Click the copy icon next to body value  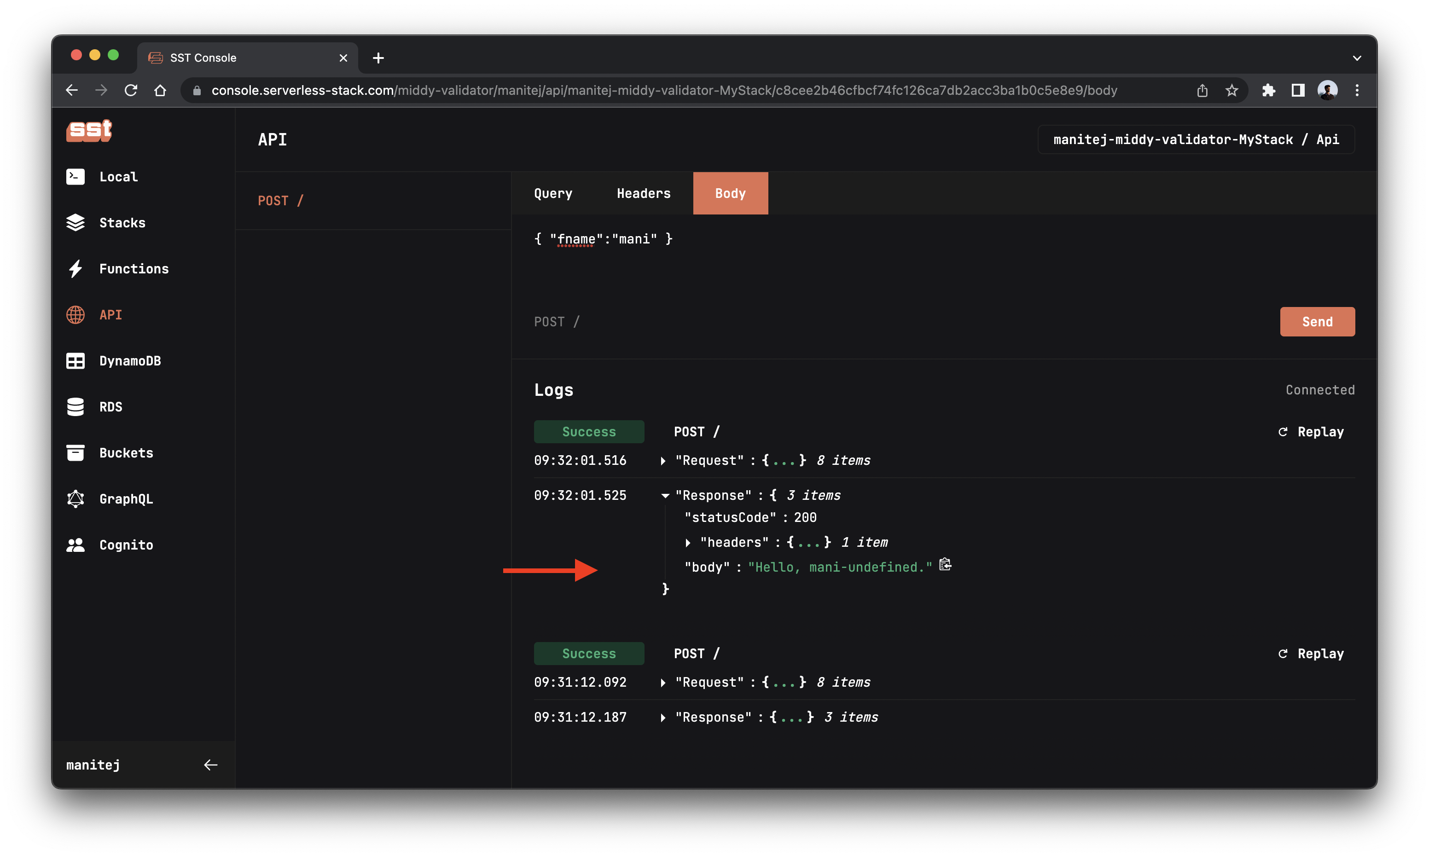tap(946, 566)
